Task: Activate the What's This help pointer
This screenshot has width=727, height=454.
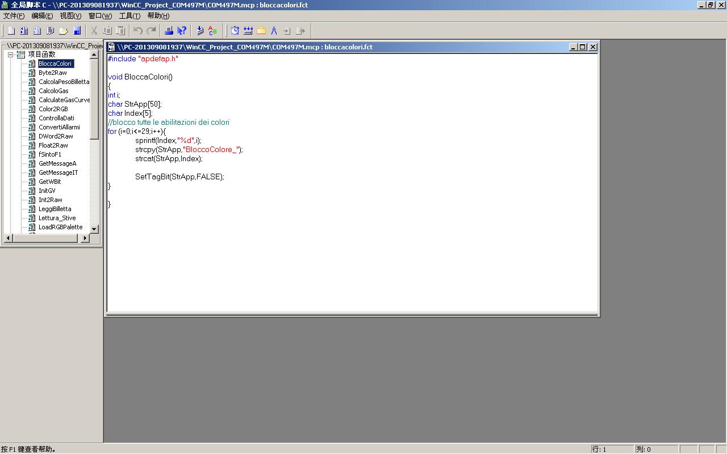Action: (x=182, y=31)
